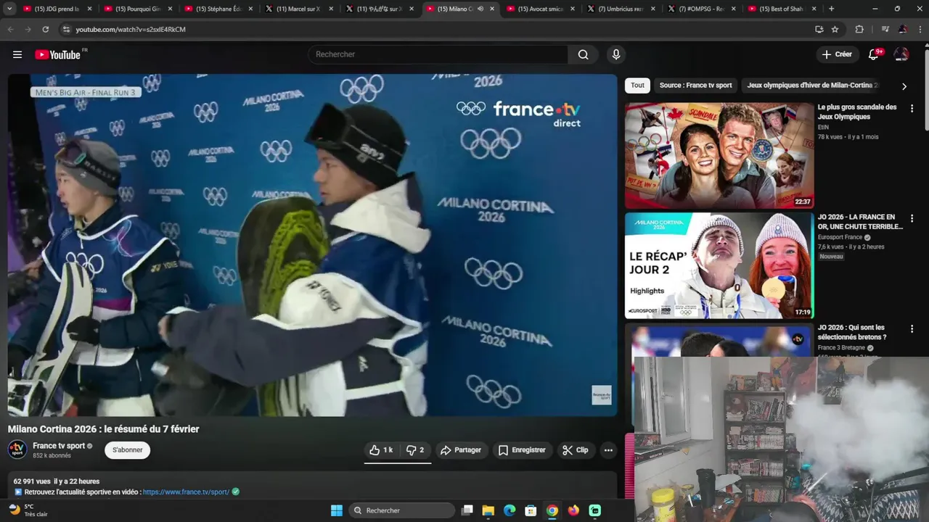Switch to the 'Marcel sur X' tab

(x=300, y=9)
